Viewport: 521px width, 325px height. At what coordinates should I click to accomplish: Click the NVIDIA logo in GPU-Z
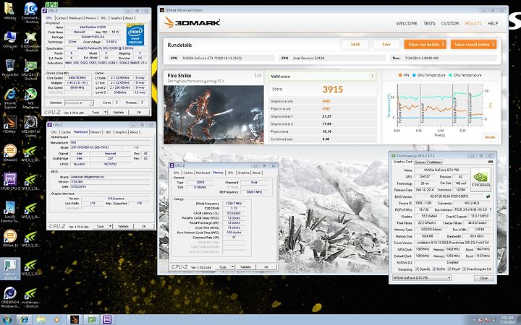[480, 179]
